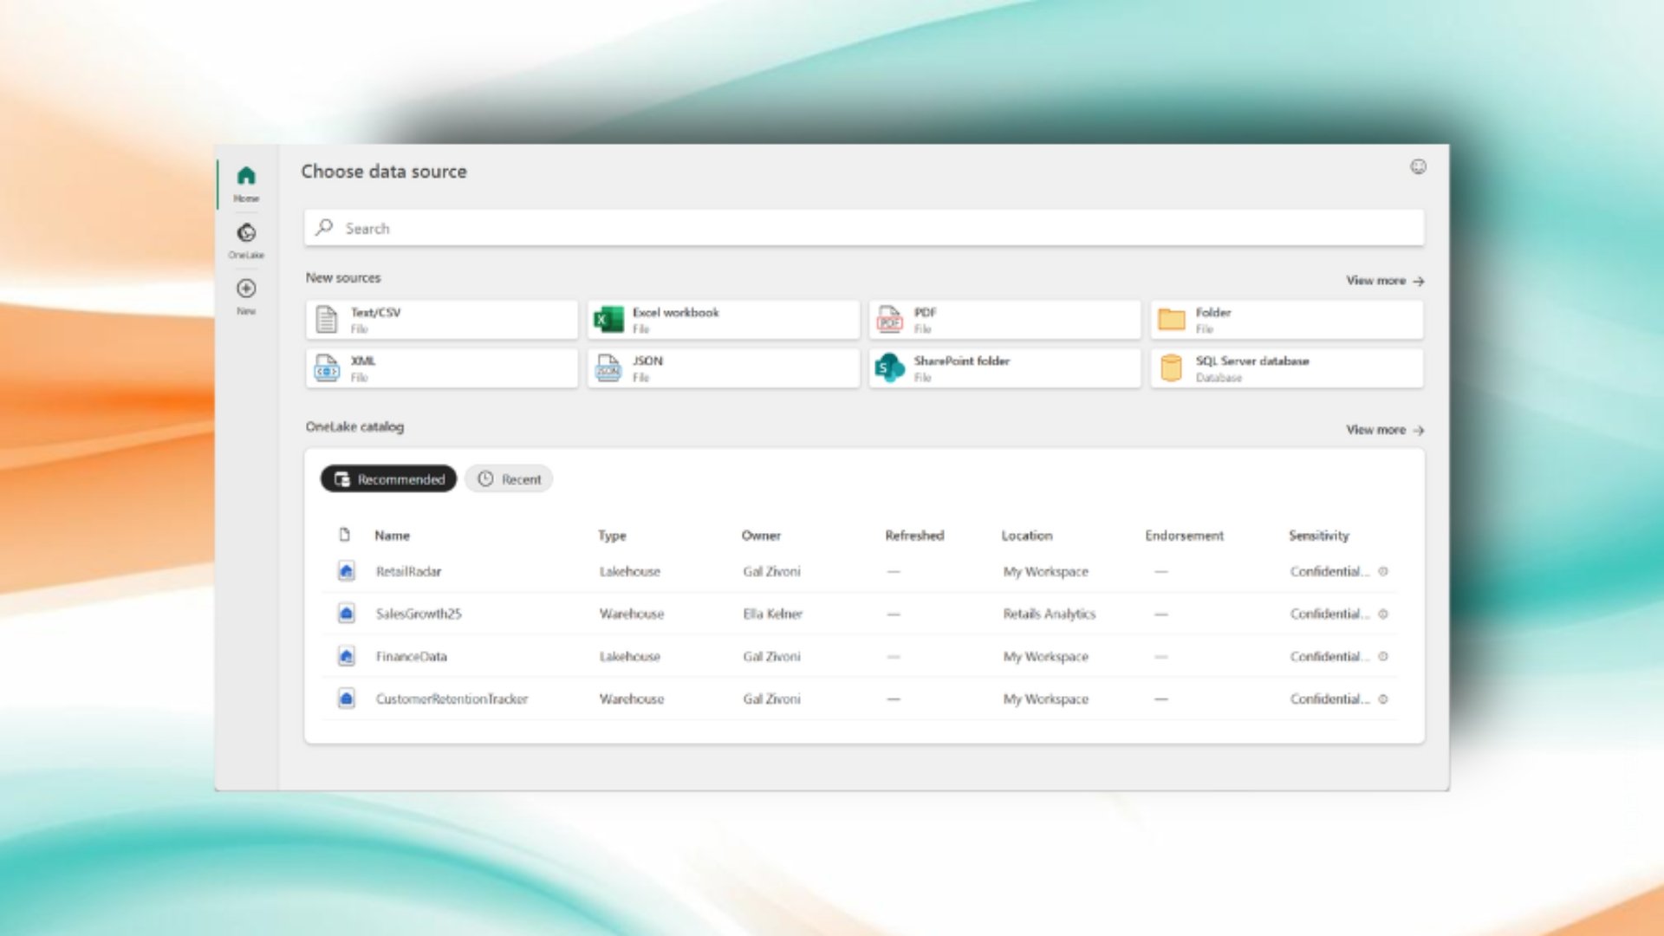The image size is (1664, 936).
Task: Choose the Text/CSV source card
Action: click(x=442, y=320)
